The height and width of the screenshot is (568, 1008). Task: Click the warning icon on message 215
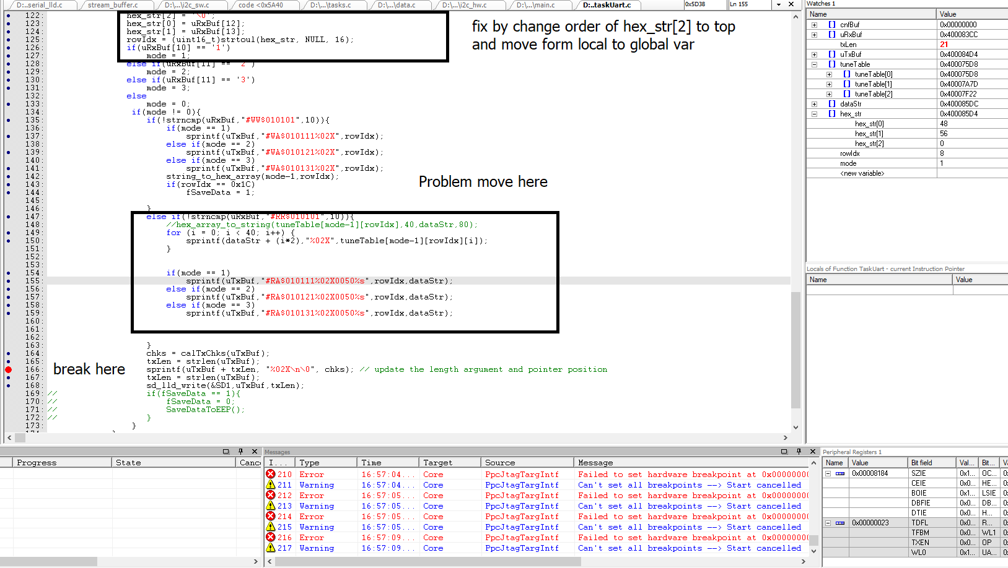pyautogui.click(x=270, y=527)
